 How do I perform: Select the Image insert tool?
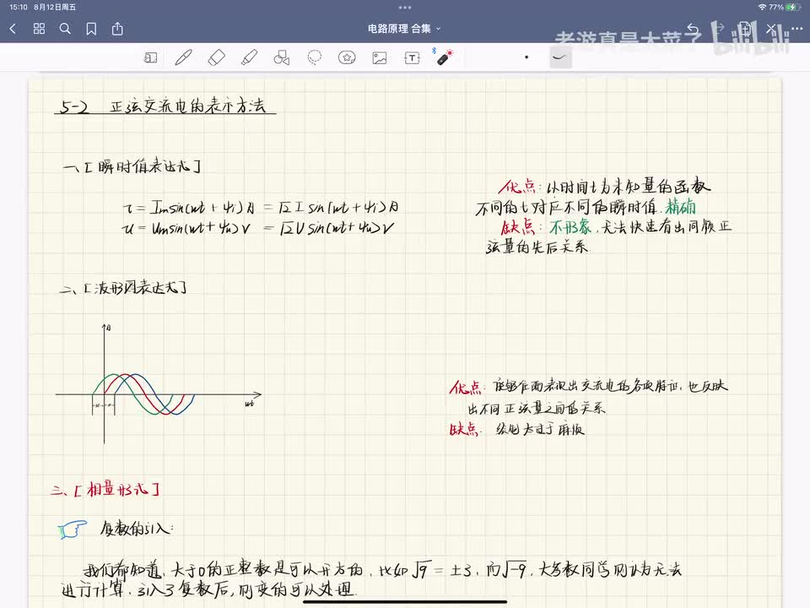click(x=380, y=57)
